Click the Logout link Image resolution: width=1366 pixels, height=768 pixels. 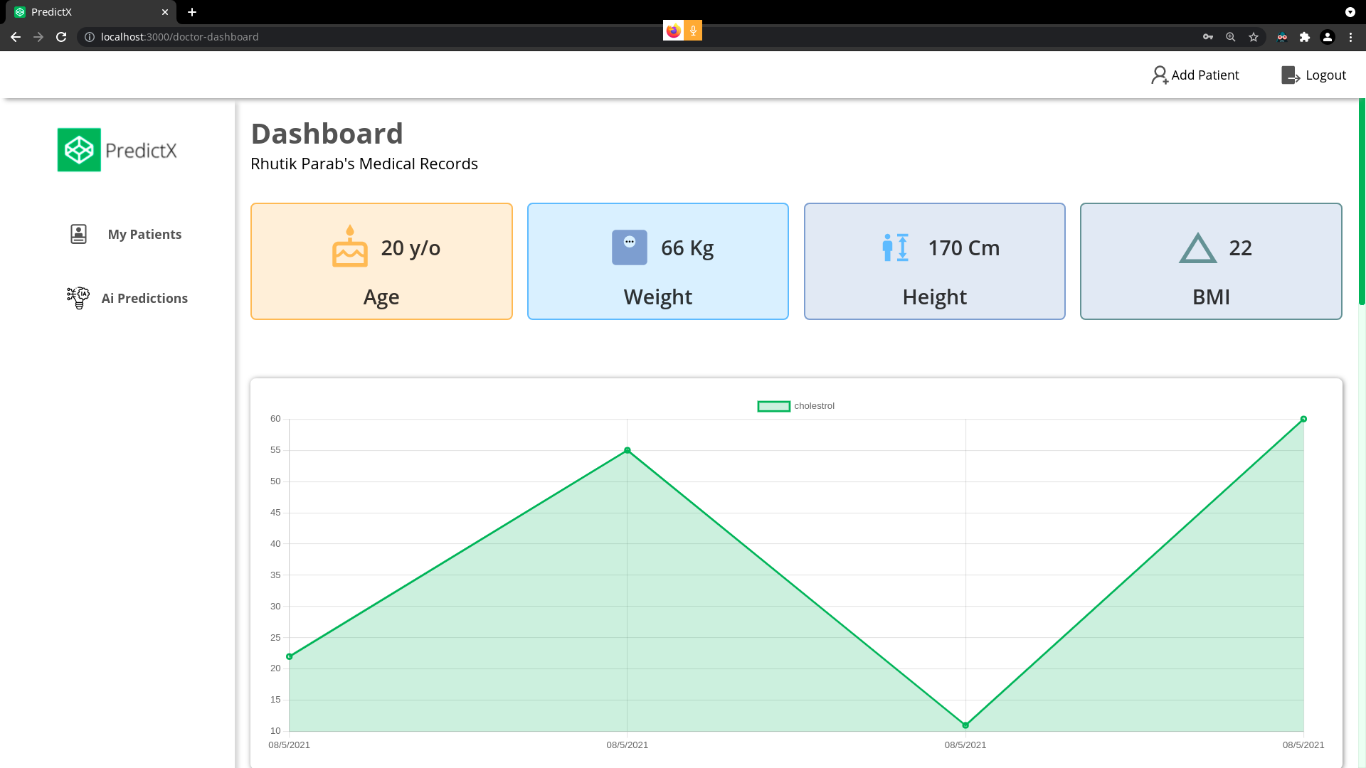(x=1325, y=75)
